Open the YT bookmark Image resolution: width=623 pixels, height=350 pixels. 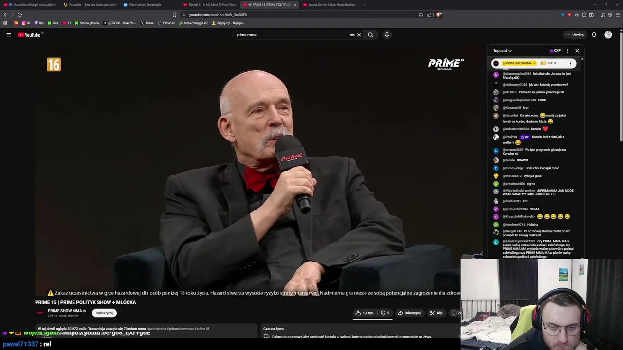coord(67,23)
